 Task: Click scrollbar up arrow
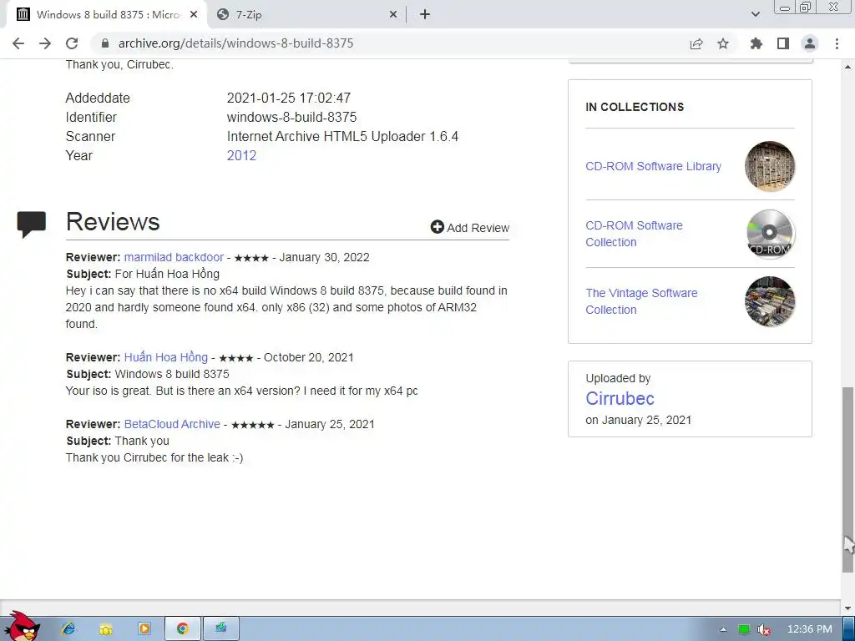[848, 67]
